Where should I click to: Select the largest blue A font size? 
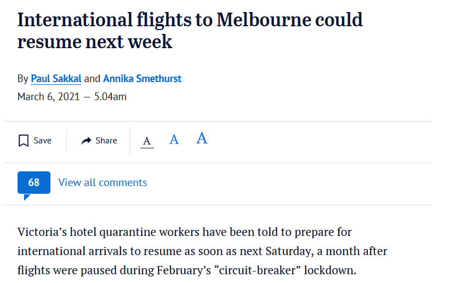pyautogui.click(x=202, y=138)
